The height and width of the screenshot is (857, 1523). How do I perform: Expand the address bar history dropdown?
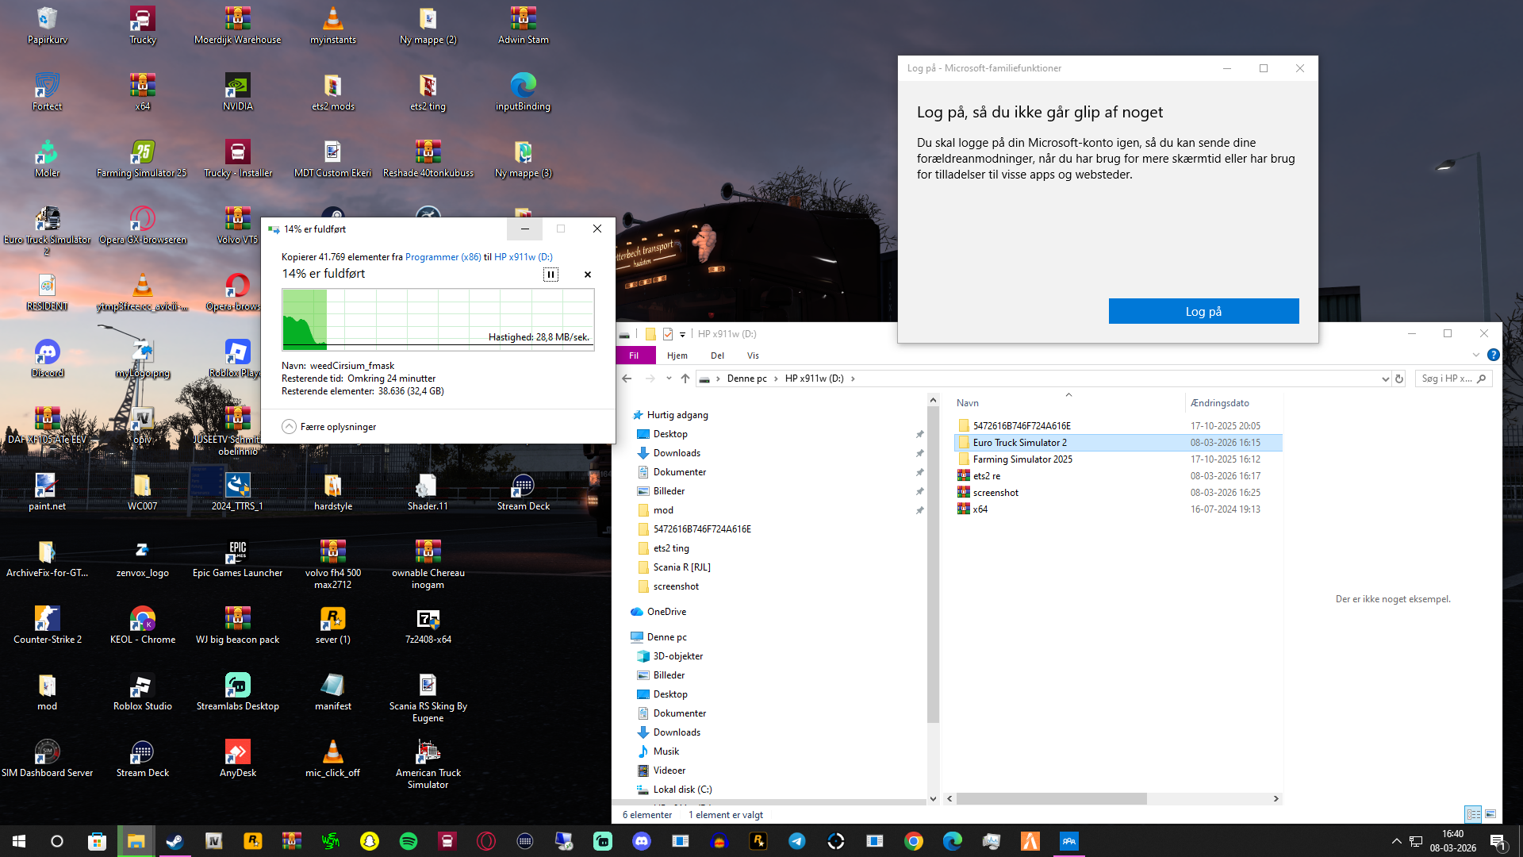click(1385, 379)
